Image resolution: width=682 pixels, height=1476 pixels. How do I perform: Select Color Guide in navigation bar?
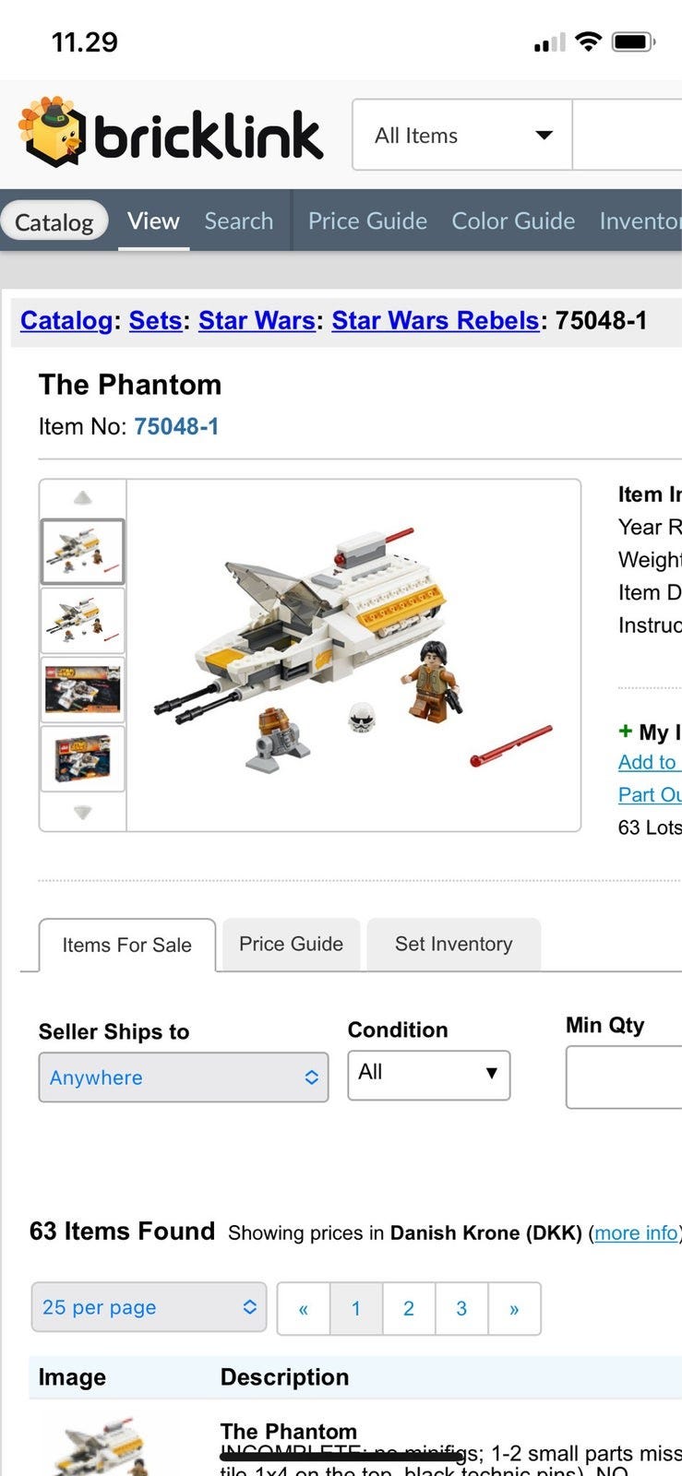click(513, 221)
